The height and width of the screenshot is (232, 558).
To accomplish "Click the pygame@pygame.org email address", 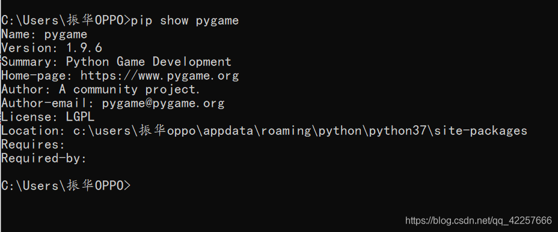I will click(164, 103).
